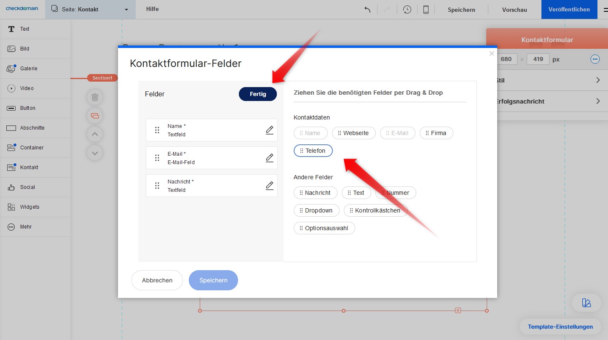
Task: Switch to mobile view icon
Action: [426, 10]
